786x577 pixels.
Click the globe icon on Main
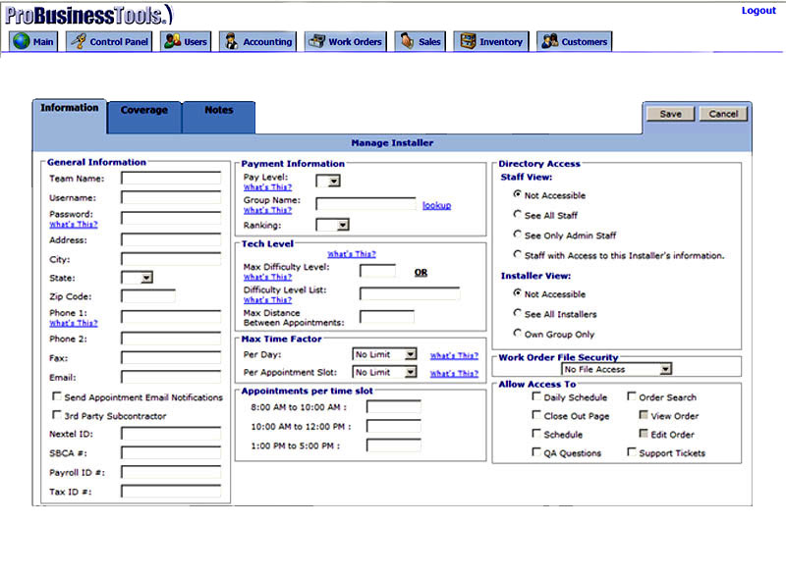click(x=22, y=41)
